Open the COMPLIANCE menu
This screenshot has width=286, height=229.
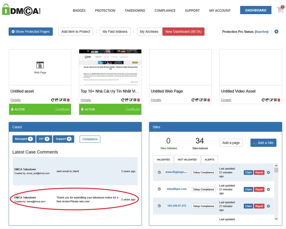(165, 10)
